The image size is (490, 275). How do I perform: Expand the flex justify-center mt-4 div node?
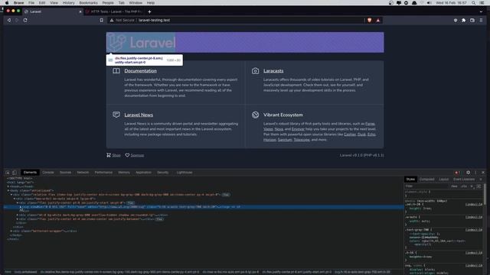click(18, 219)
